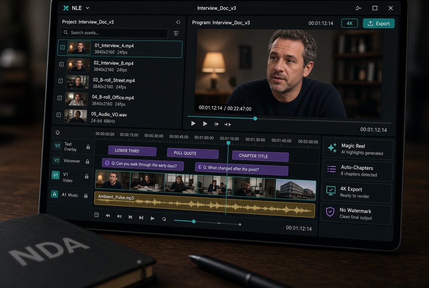Open the asset filter options icon
The height and width of the screenshot is (288, 429).
pos(176,33)
